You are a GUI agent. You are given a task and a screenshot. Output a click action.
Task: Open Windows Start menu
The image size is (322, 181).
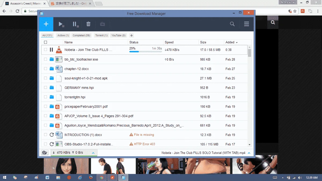point(5,177)
